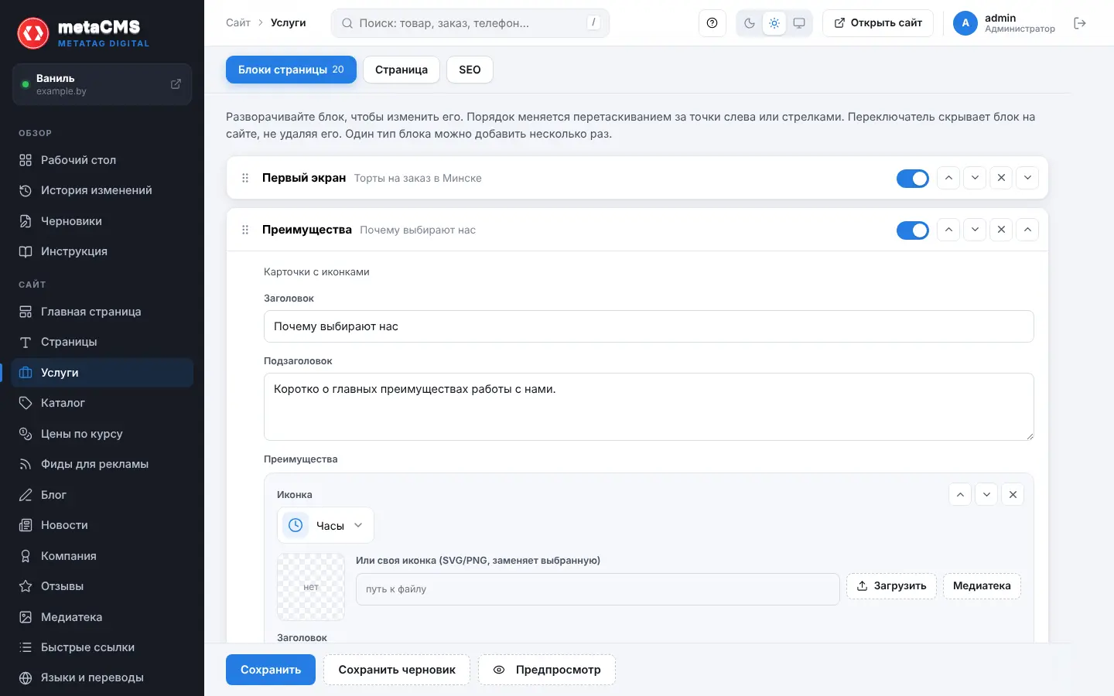Move Первый экран block down
The image size is (1114, 696).
coord(975,178)
